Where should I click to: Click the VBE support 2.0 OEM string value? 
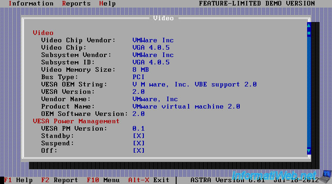tap(195, 85)
